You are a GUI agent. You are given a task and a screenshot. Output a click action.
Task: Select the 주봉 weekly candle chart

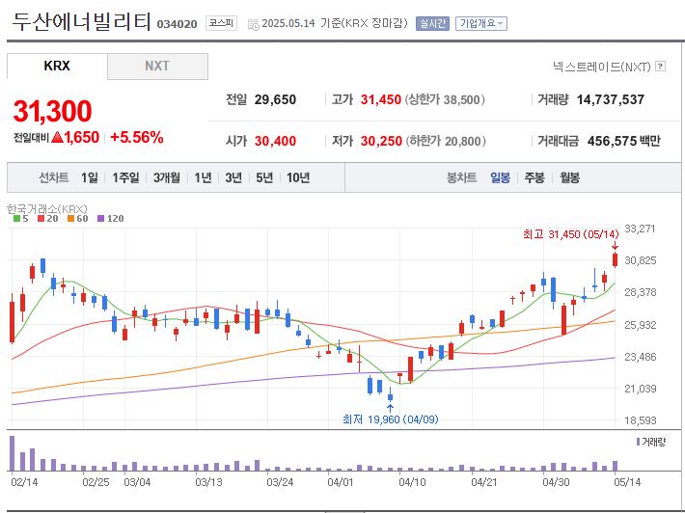pyautogui.click(x=534, y=177)
